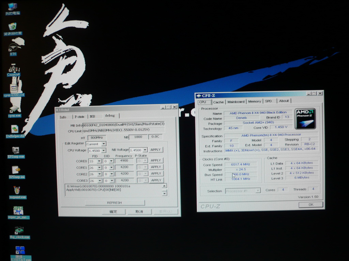This screenshot has width=349, height=261.
Task: Expand the NB Voltage dropdown
Action: [145, 150]
